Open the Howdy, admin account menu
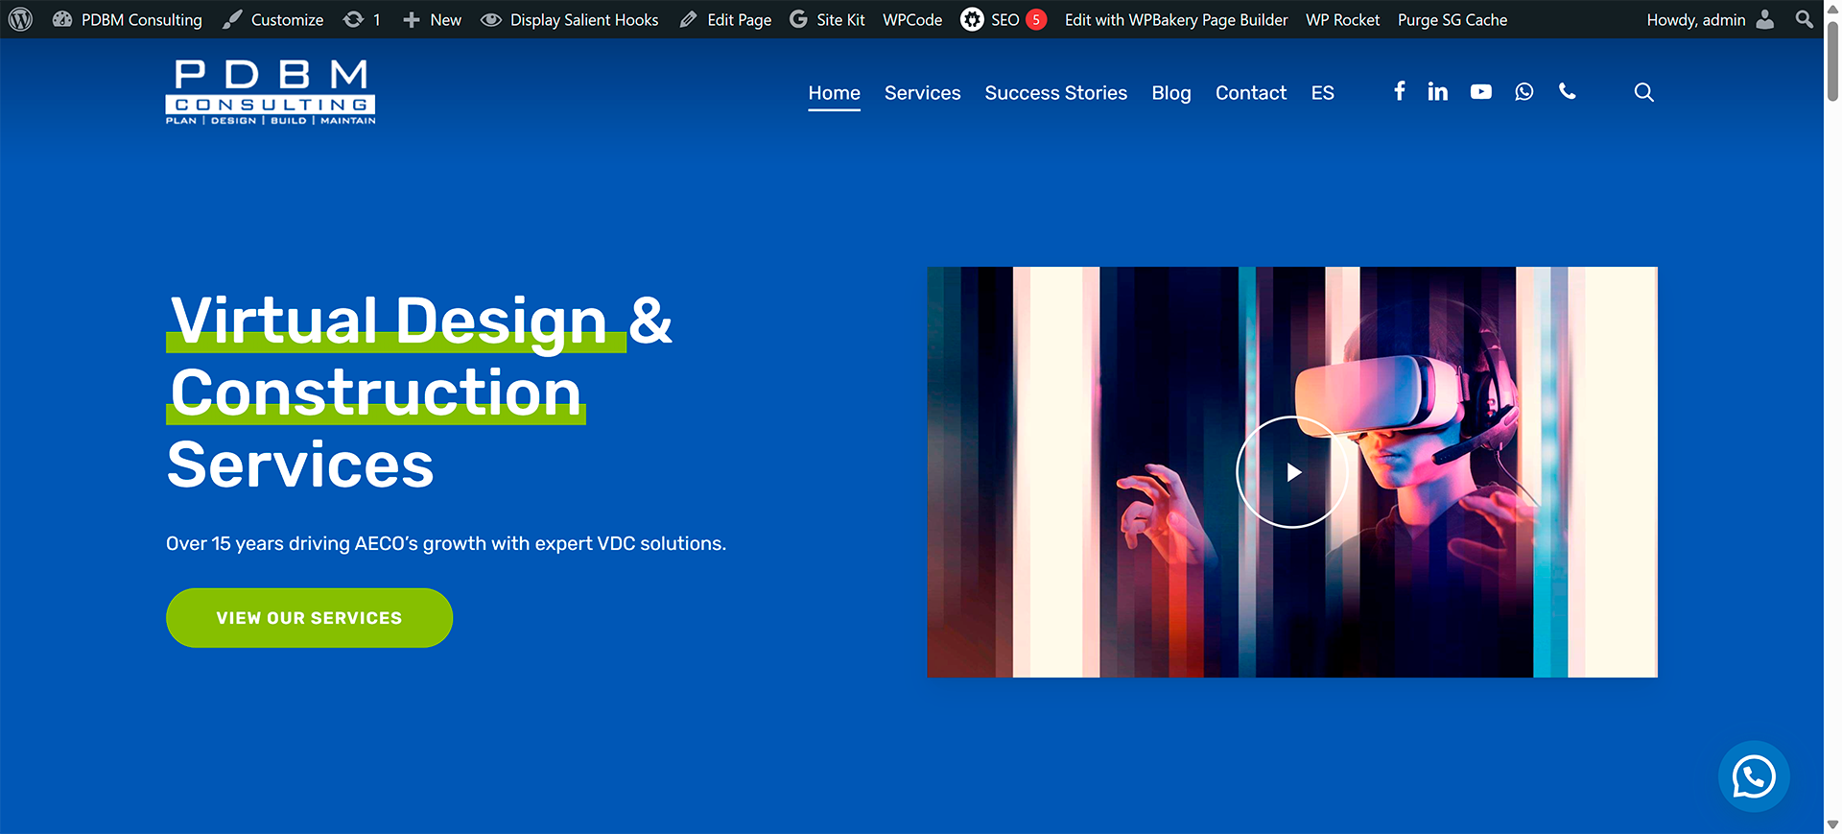This screenshot has height=834, width=1842. pyautogui.click(x=1710, y=19)
